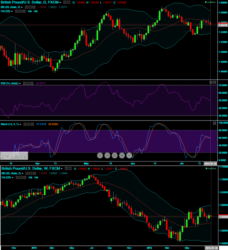Viewport: 228px width, 250px height.
Task: Click the 2015 label on weekly time axis
Action: point(149,248)
